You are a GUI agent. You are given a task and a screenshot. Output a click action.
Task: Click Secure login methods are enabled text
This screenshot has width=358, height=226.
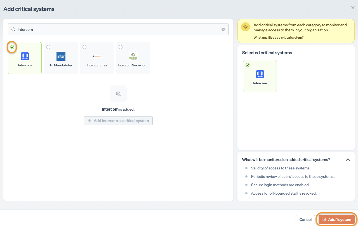(x=280, y=185)
